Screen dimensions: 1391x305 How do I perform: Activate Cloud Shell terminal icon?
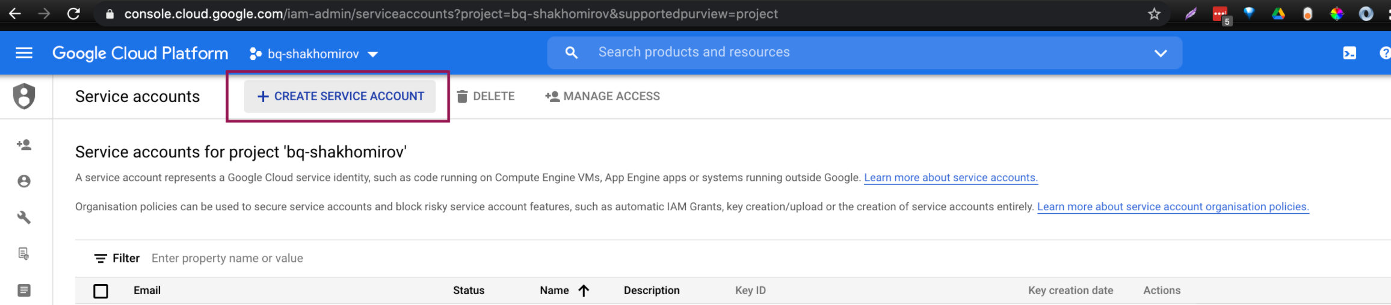pyautogui.click(x=1349, y=53)
